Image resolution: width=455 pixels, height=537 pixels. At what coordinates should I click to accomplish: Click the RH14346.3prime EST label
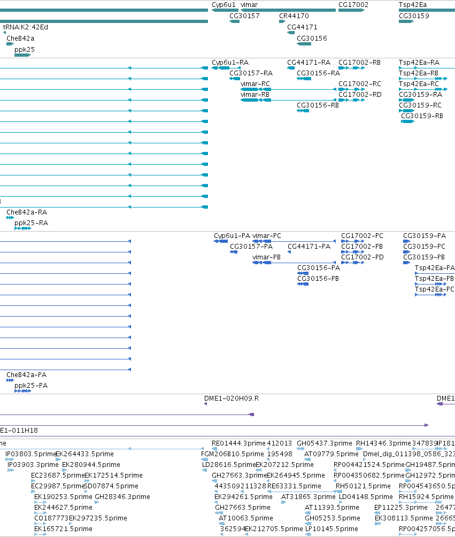(383, 443)
